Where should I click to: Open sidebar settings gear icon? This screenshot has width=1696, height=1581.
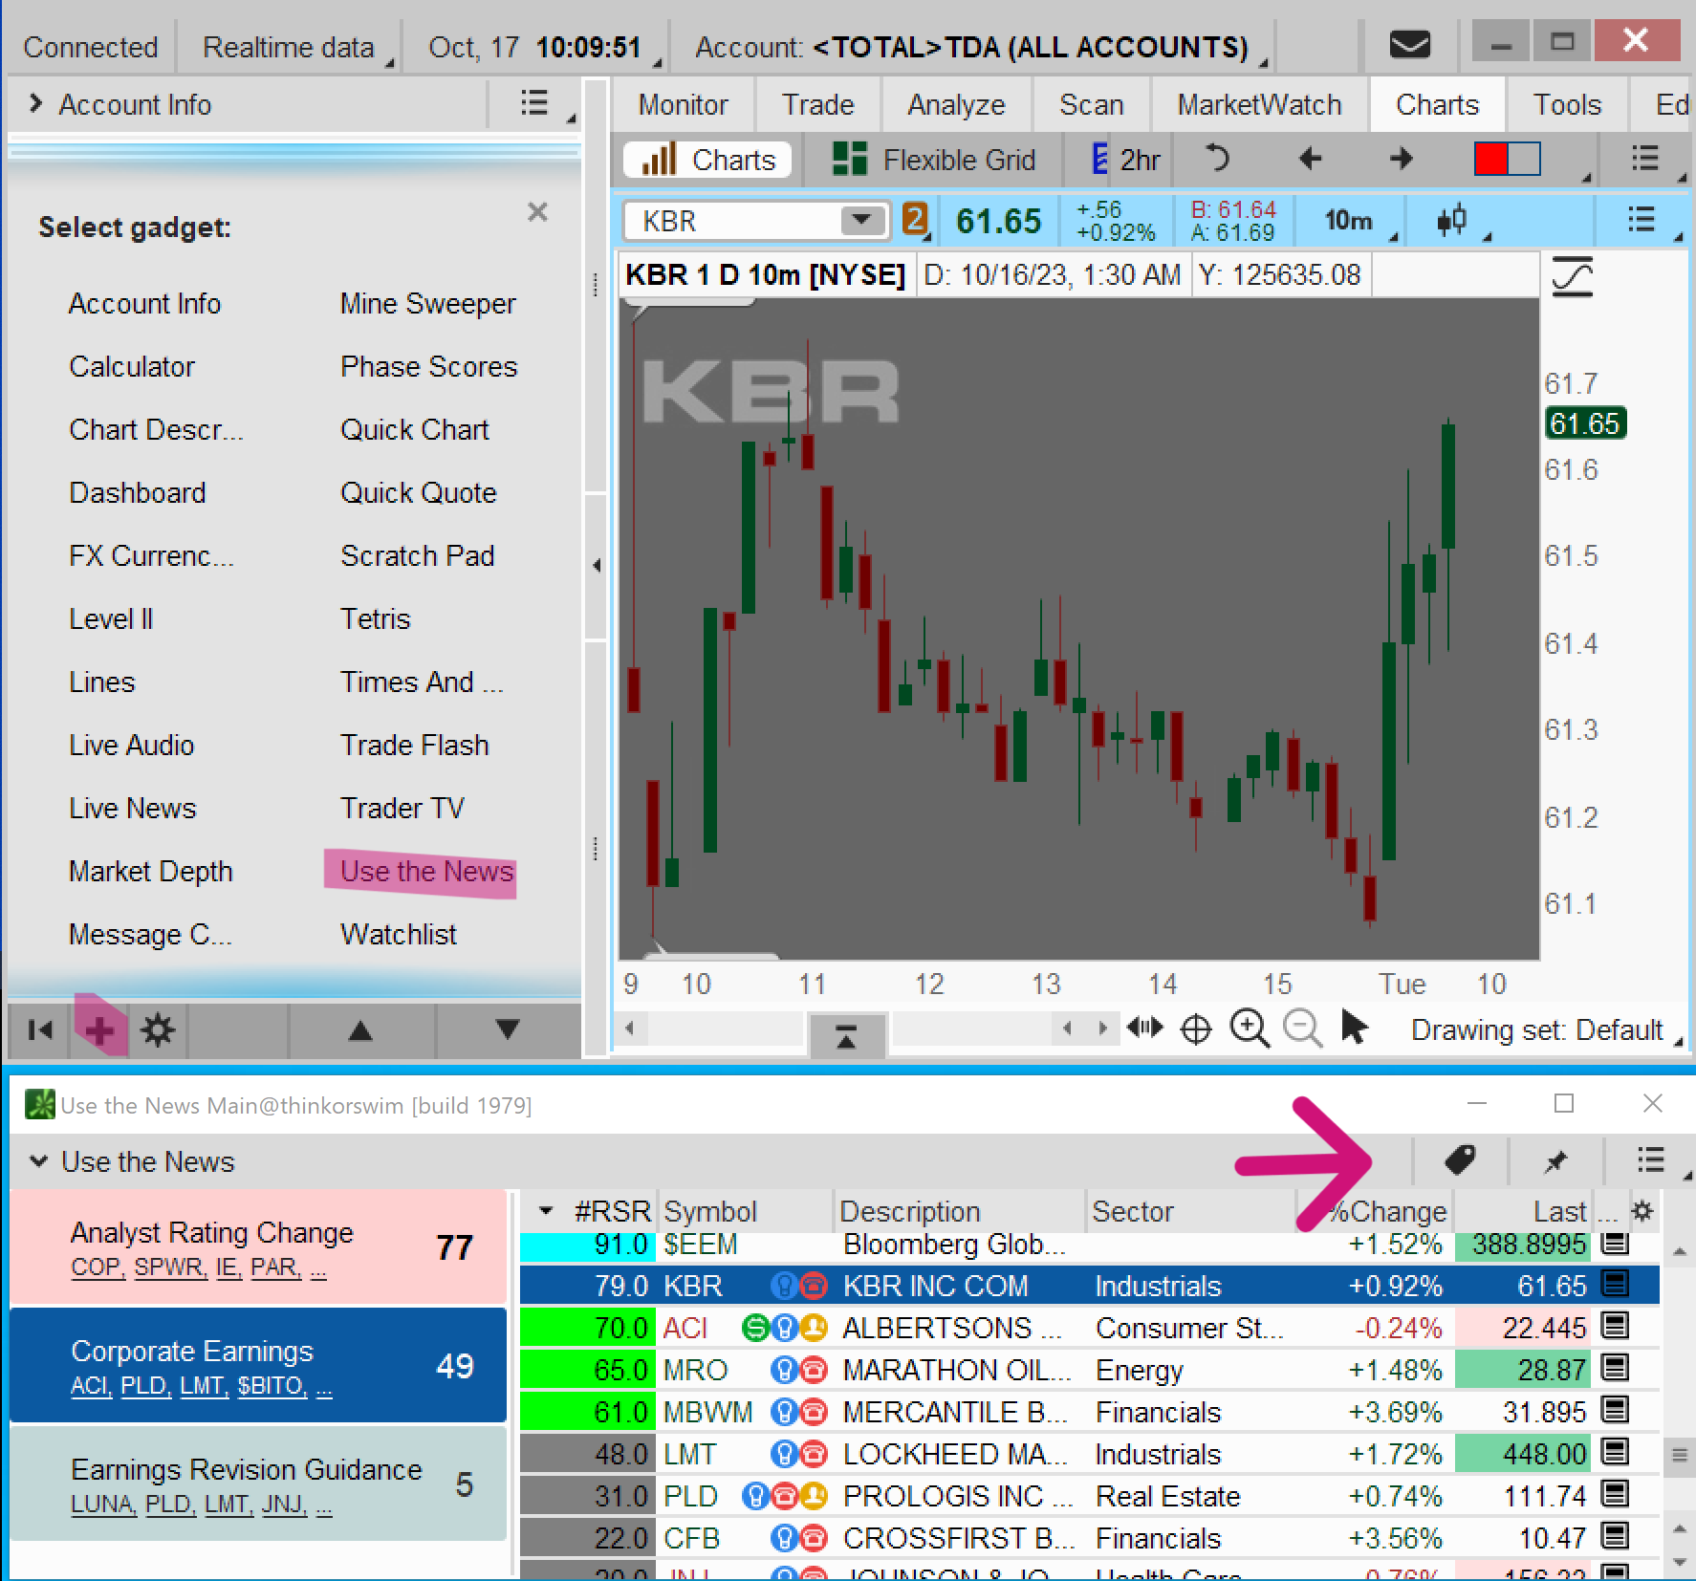[158, 1029]
